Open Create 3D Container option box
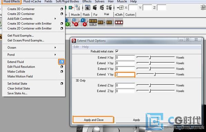The image size is (206, 132). click(62, 9)
